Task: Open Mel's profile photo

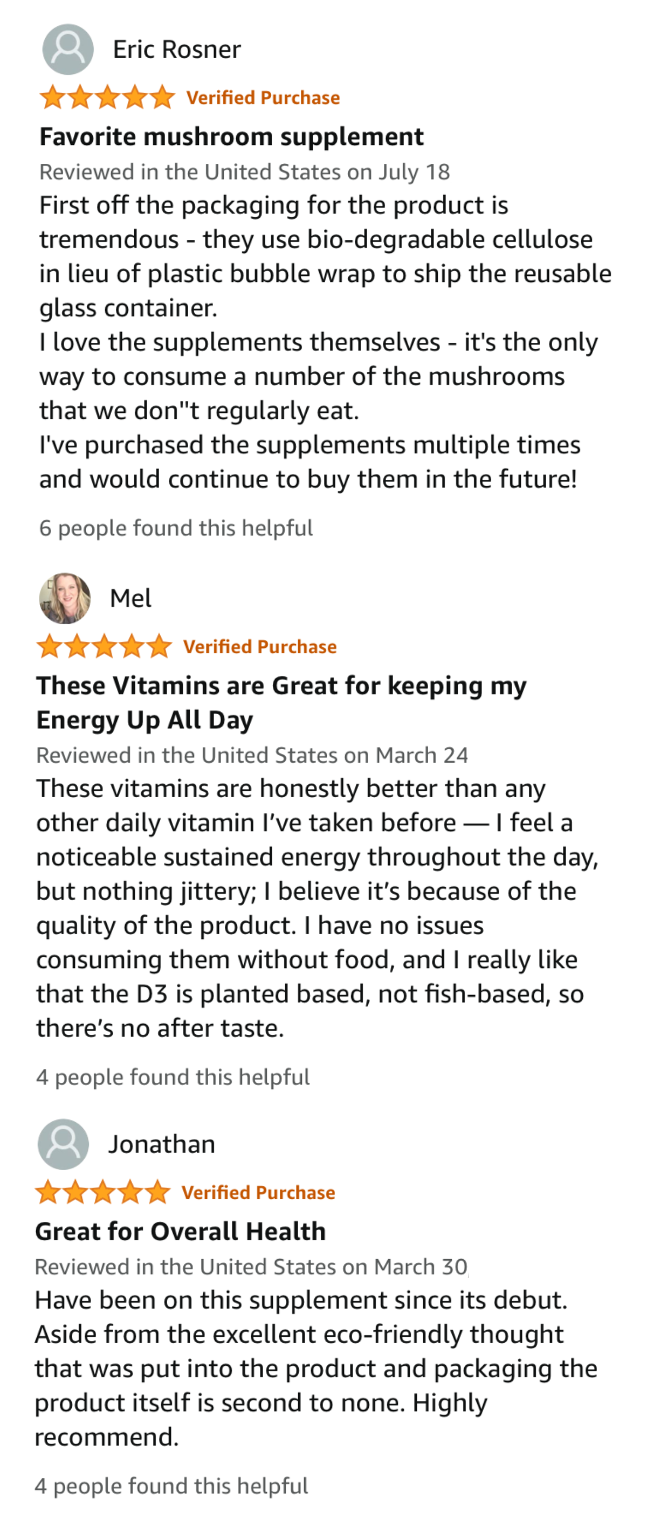Action: pyautogui.click(x=65, y=598)
